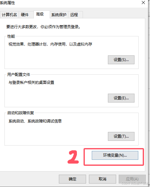Open user profiles 设置(E)... button
Image resolution: width=150 pixels, height=187 pixels.
pyautogui.click(x=121, y=98)
